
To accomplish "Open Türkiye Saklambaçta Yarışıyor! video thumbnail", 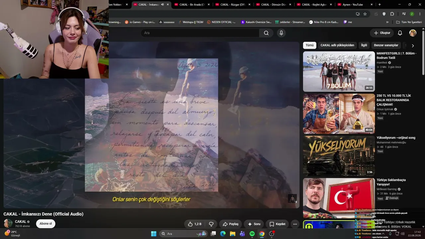I will [x=339, y=198].
